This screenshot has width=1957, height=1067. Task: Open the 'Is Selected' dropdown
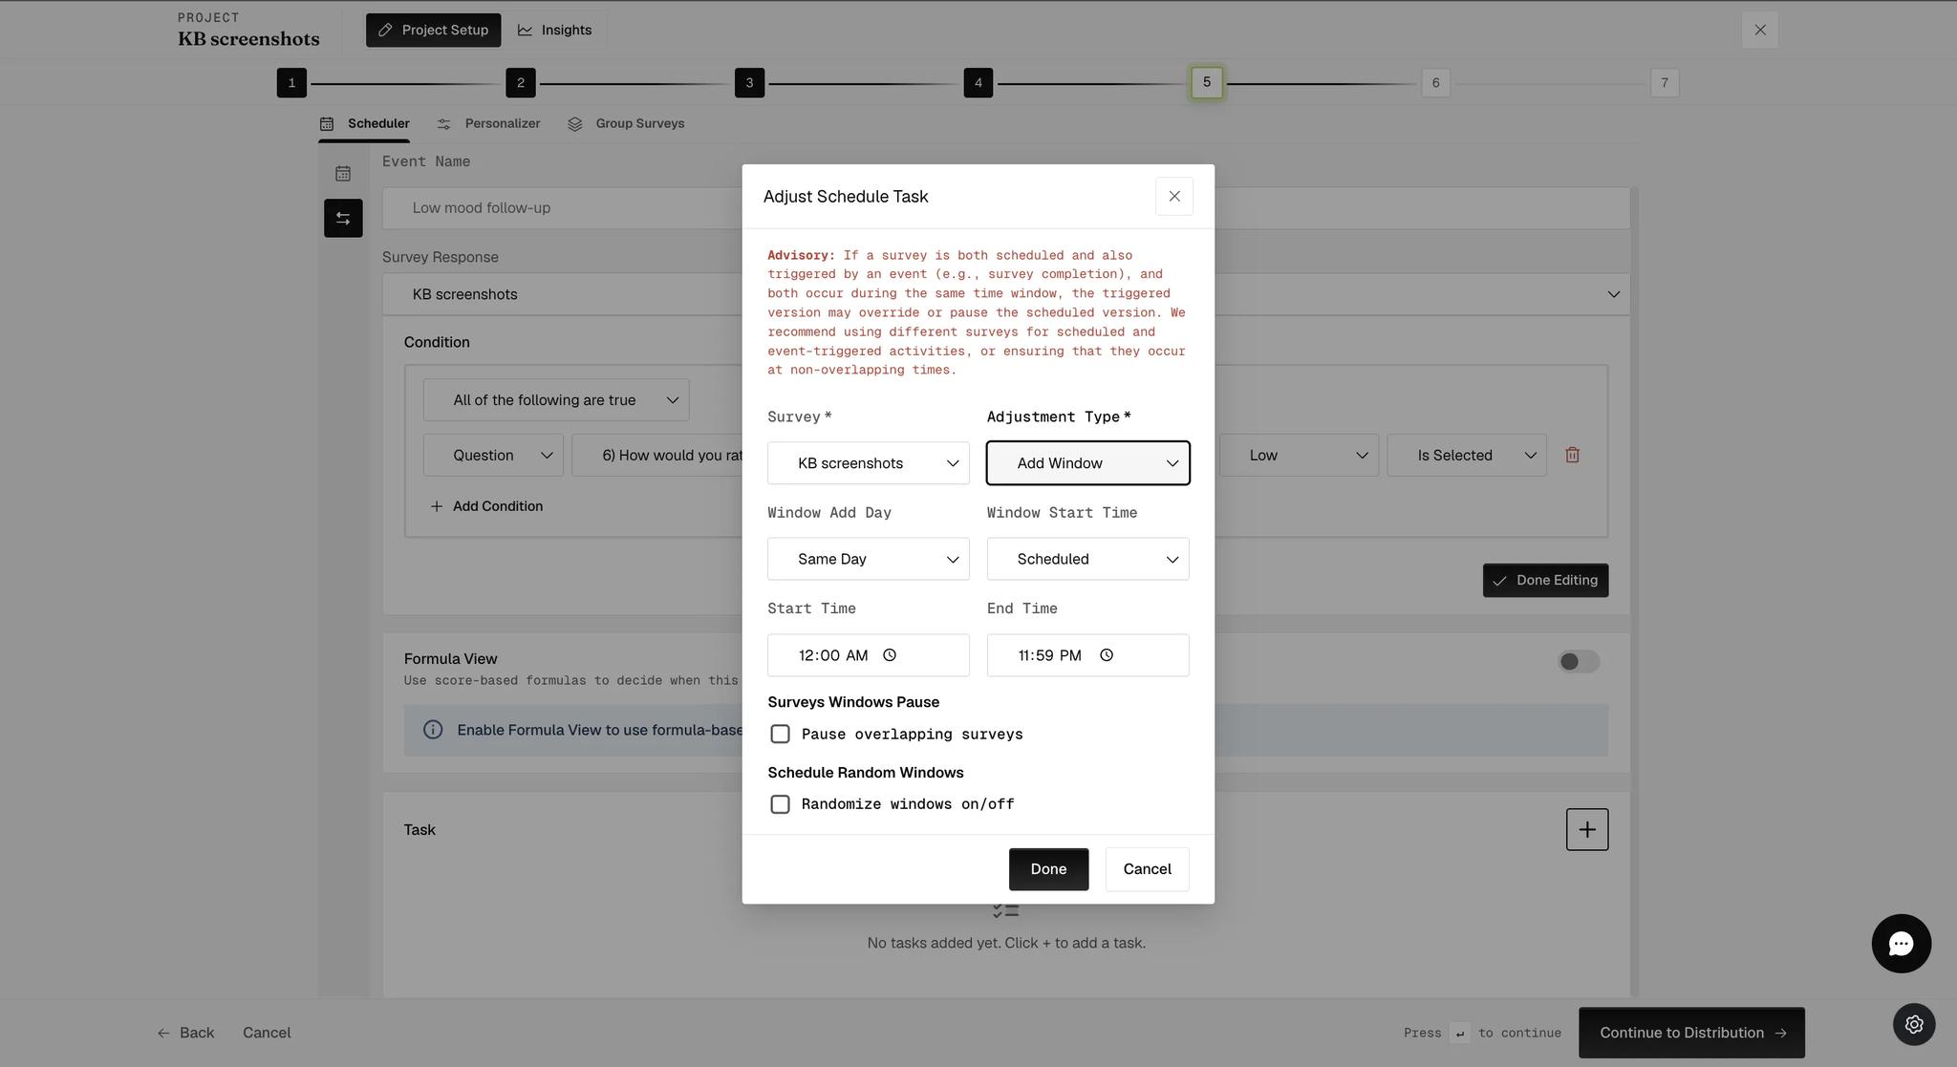(1467, 456)
